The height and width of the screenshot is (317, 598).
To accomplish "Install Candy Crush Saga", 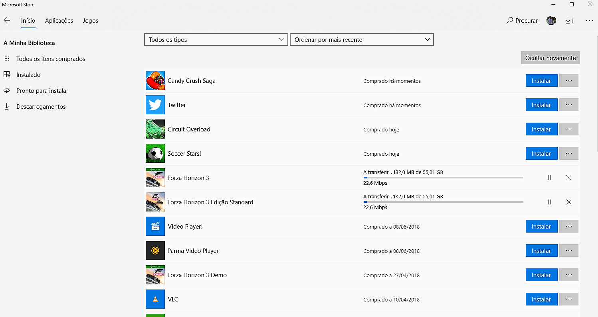I will point(541,80).
